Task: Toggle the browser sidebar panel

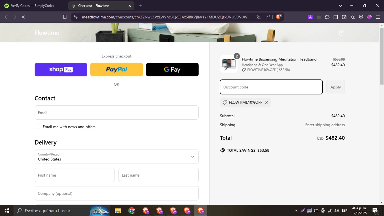Action: (x=336, y=17)
